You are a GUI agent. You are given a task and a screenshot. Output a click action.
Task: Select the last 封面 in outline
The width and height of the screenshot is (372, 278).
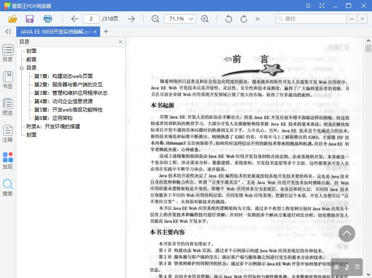click(31, 135)
